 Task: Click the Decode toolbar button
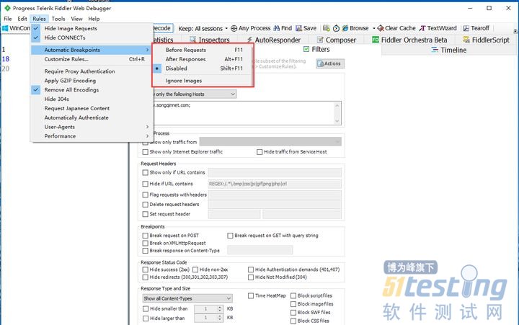162,28
